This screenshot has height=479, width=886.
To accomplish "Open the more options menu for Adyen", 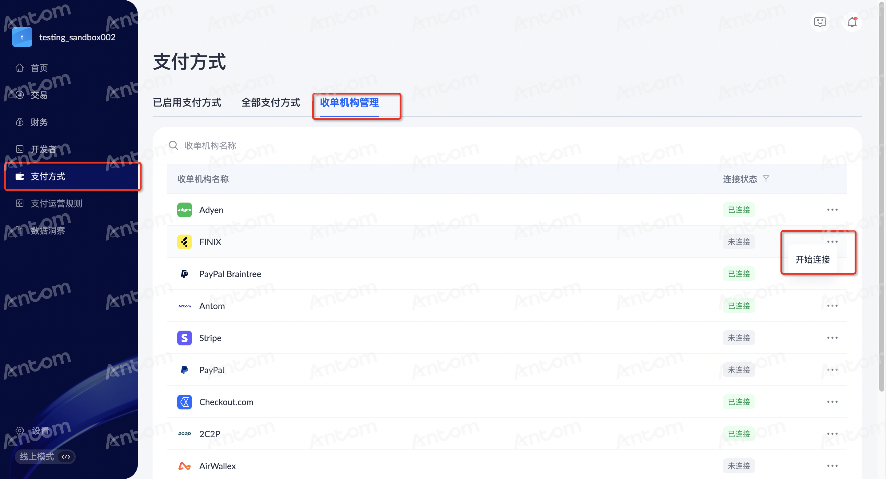I will click(x=832, y=210).
